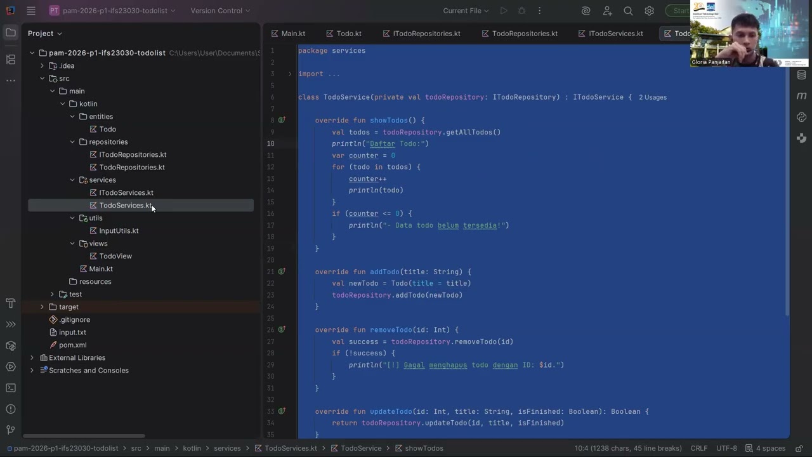Screen dimensions: 812x457
Task: Select InputUtils.kt in project tree
Action: (119, 230)
